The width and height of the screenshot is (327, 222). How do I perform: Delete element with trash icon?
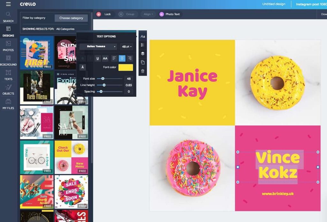(143, 71)
